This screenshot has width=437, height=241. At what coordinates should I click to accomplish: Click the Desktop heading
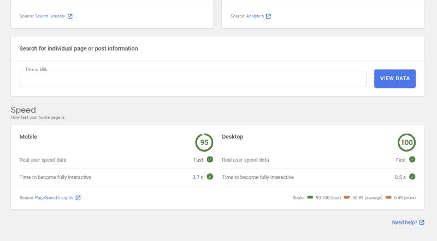point(233,137)
